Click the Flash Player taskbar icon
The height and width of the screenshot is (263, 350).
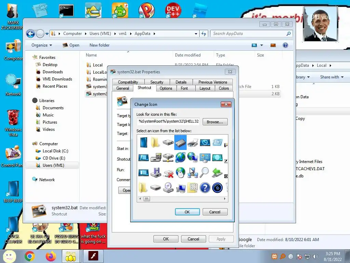(x=93, y=256)
